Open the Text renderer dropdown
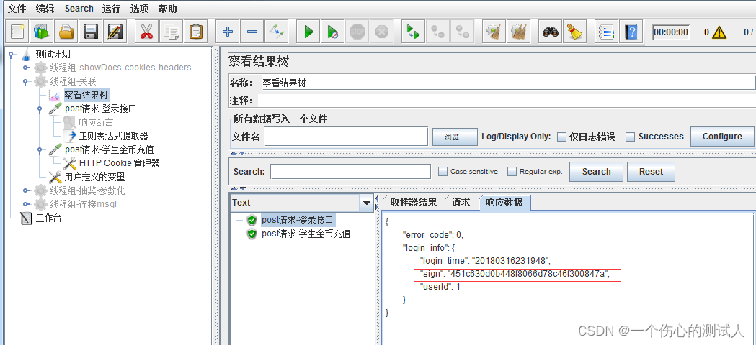756x345 pixels. [x=366, y=203]
